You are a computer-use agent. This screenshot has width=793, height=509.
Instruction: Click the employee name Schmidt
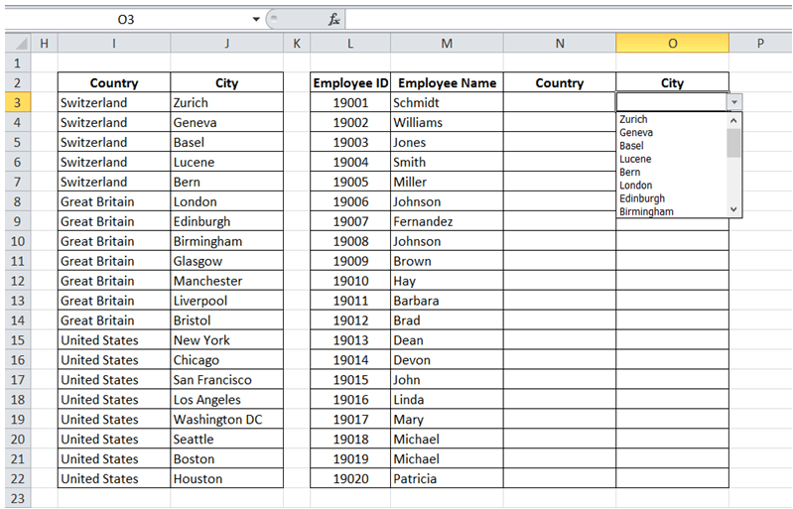pos(447,102)
